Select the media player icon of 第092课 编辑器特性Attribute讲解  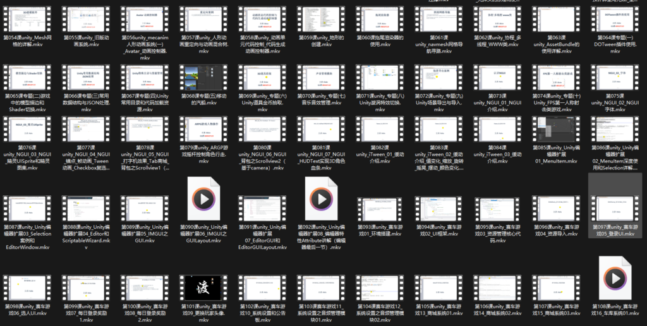coord(321,199)
